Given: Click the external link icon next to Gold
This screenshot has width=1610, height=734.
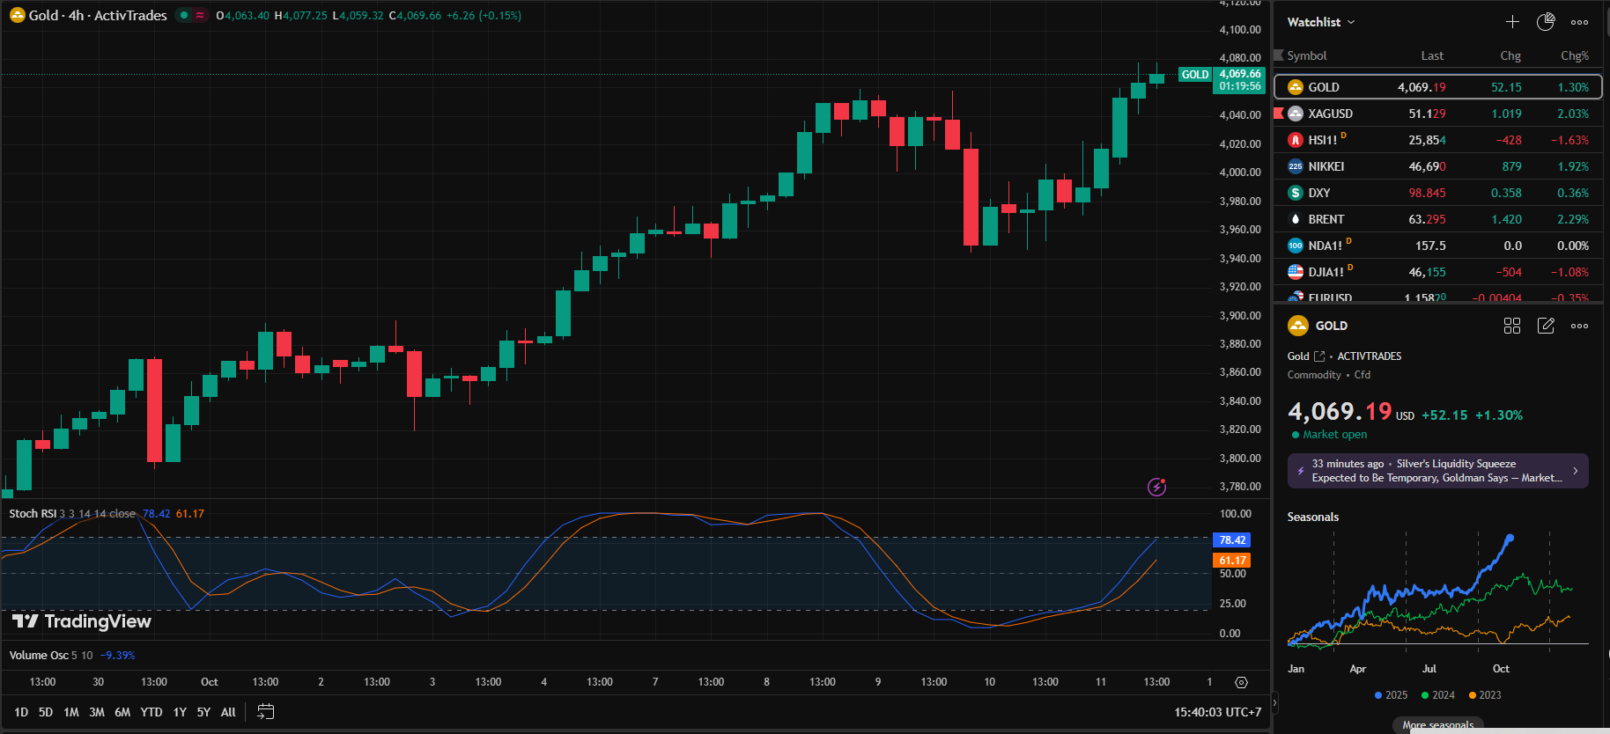Looking at the screenshot, I should pos(1319,356).
